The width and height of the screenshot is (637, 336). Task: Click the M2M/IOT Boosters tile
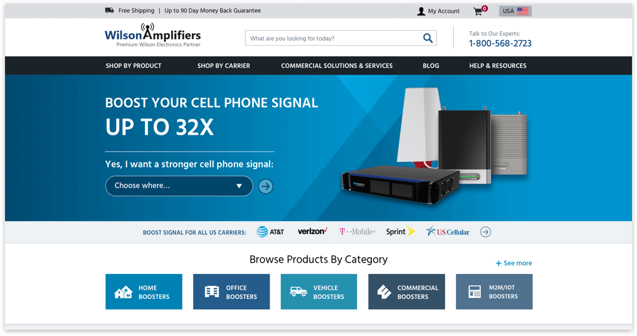pyautogui.click(x=494, y=291)
